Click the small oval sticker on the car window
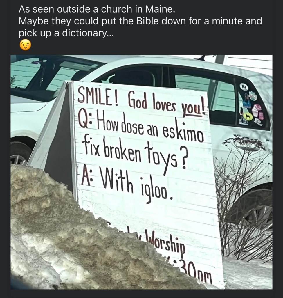The height and width of the screenshot is (298, 283). click(244, 87)
